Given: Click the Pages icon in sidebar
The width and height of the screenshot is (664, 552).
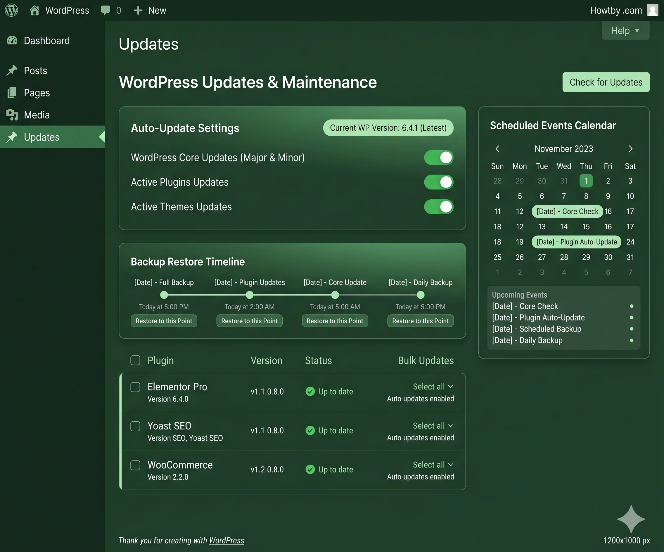Looking at the screenshot, I should click(12, 93).
